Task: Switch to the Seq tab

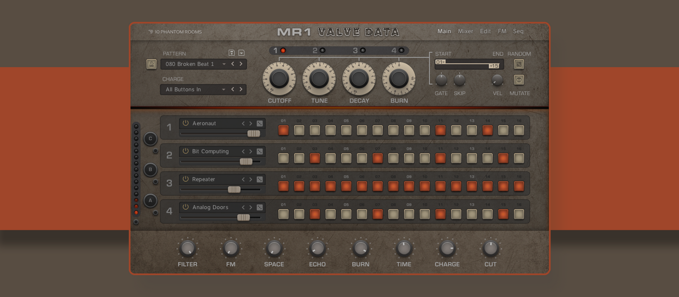Action: (x=518, y=31)
